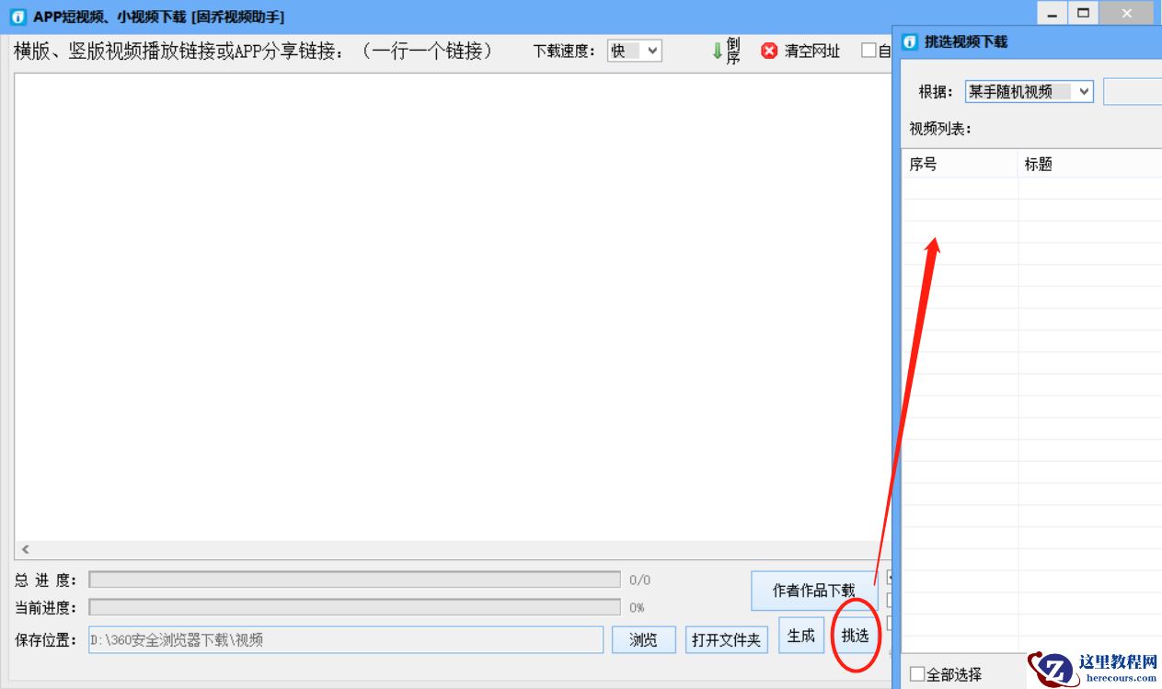This screenshot has height=689, width=1162.
Task: Click the 总进度 progress bar
Action: [354, 580]
